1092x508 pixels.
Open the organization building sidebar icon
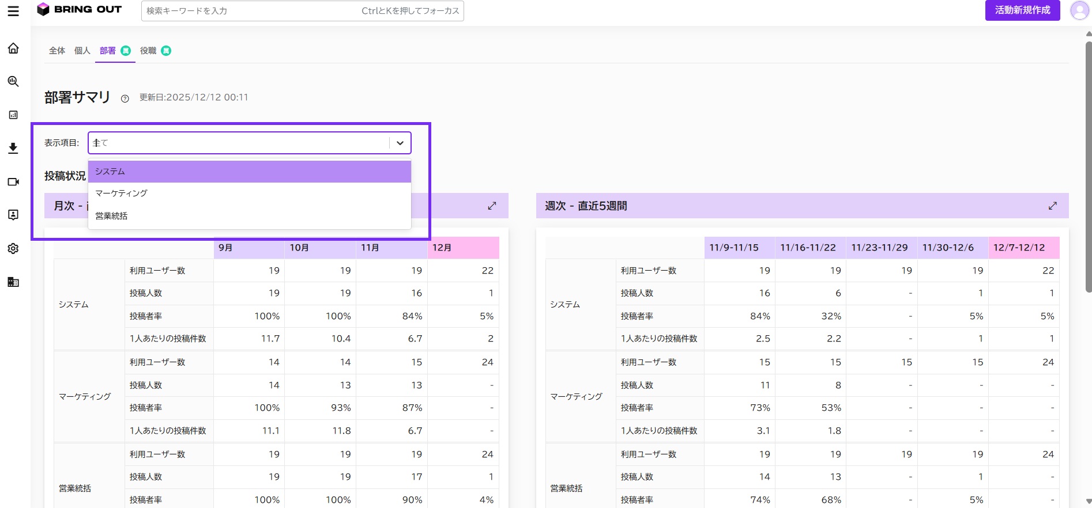[x=13, y=282]
